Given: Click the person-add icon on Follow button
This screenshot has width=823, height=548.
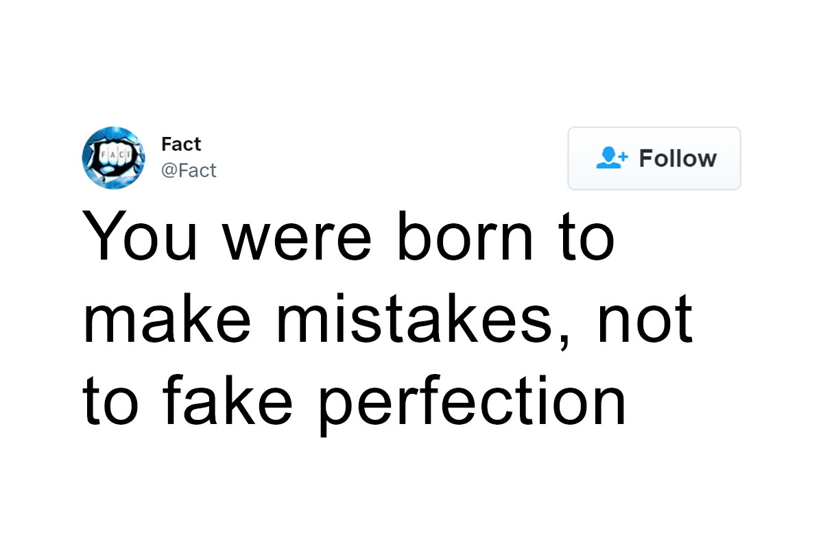Looking at the screenshot, I should pos(611,158).
